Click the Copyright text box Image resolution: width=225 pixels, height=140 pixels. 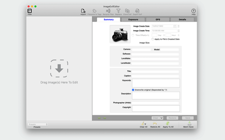(x=156, y=108)
